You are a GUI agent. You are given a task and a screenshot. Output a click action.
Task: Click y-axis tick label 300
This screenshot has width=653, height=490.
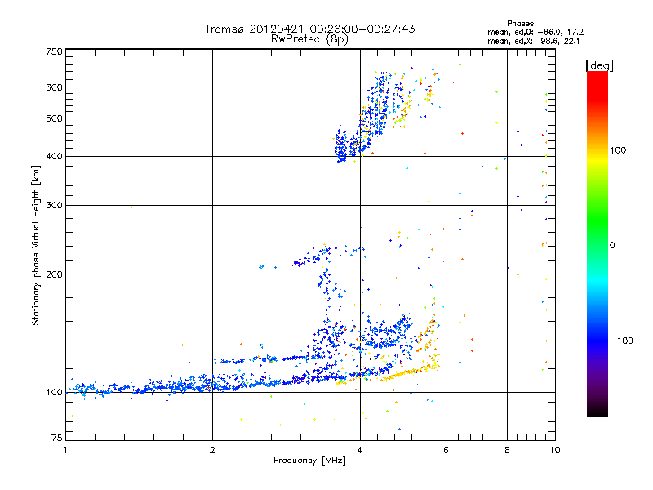click(54, 206)
